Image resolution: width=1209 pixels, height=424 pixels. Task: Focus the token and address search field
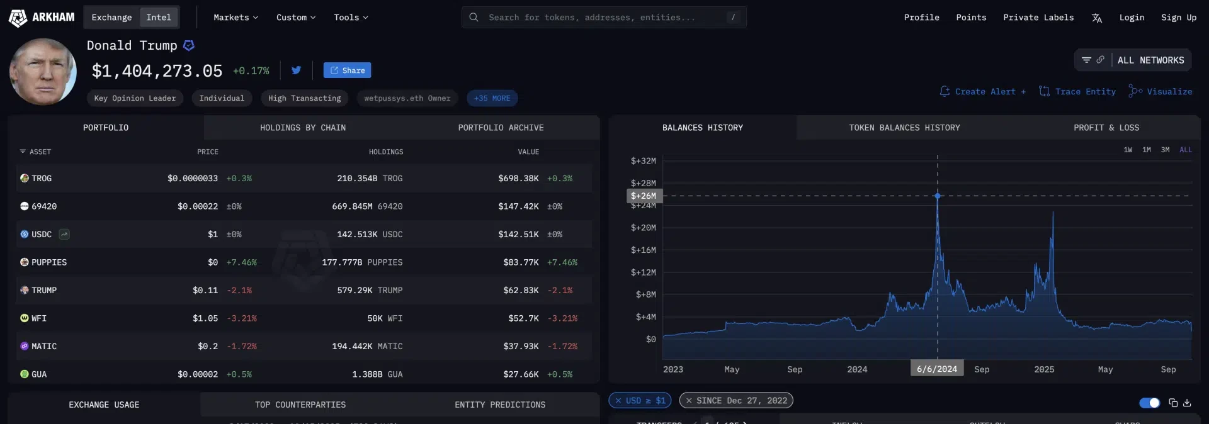[x=603, y=18]
